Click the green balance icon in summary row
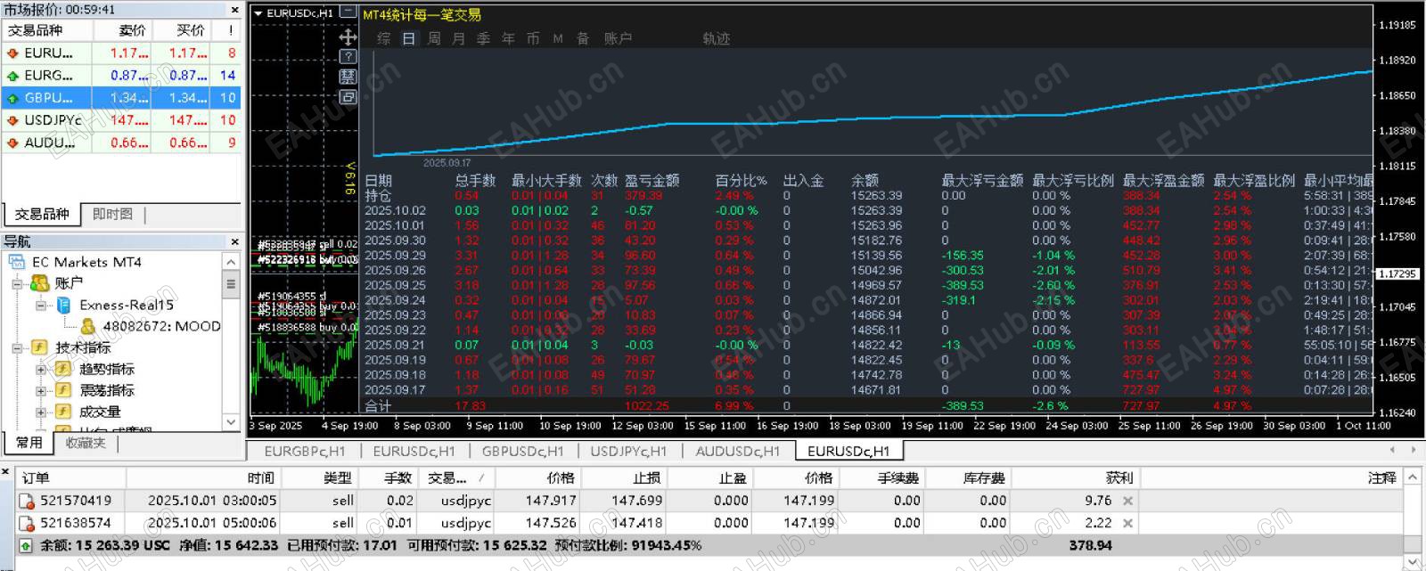The height and width of the screenshot is (571, 1426). (26, 545)
